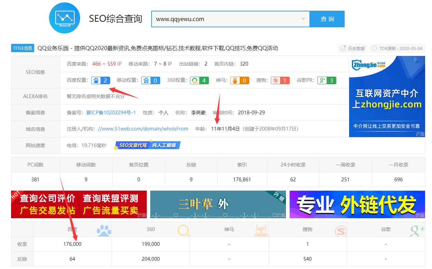432x269 pixels.
Task: Click the 360 收录 value 199,000
Action: (x=151, y=244)
